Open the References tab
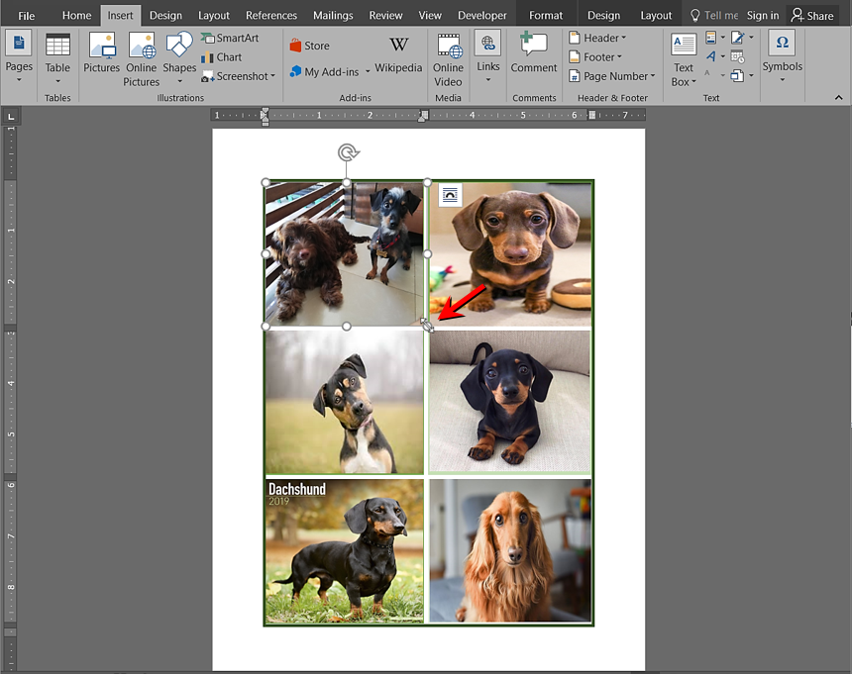The width and height of the screenshot is (852, 674). coord(270,16)
